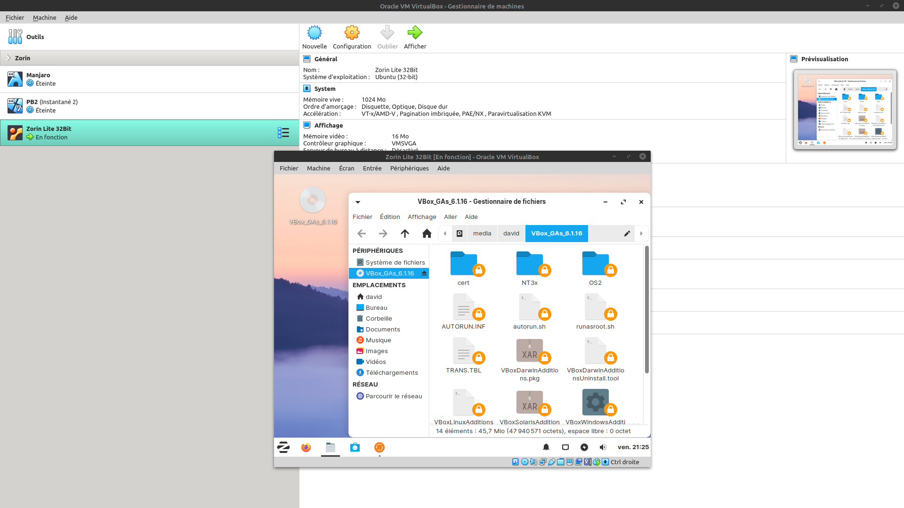This screenshot has width=904, height=508.
Task: Open the Zorin start menu icon
Action: 283,447
